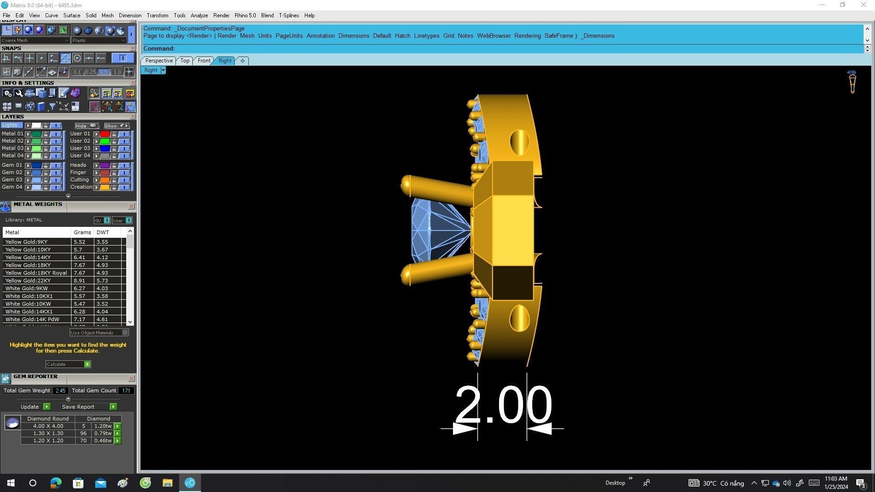Click the gears settings icon in Info & Settings
This screenshot has width=875, height=492.
click(x=7, y=93)
